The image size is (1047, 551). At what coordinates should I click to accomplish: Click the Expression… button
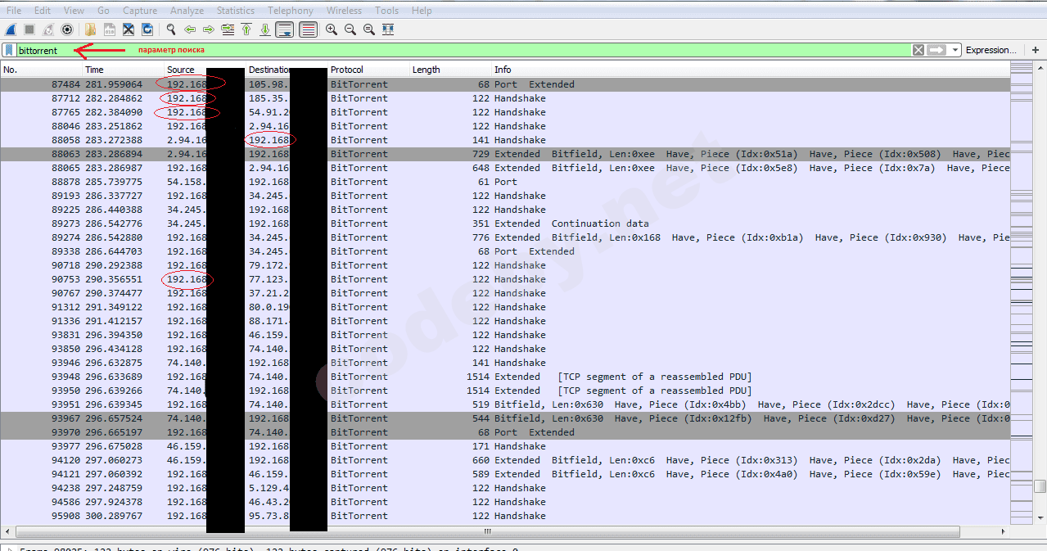tap(991, 50)
